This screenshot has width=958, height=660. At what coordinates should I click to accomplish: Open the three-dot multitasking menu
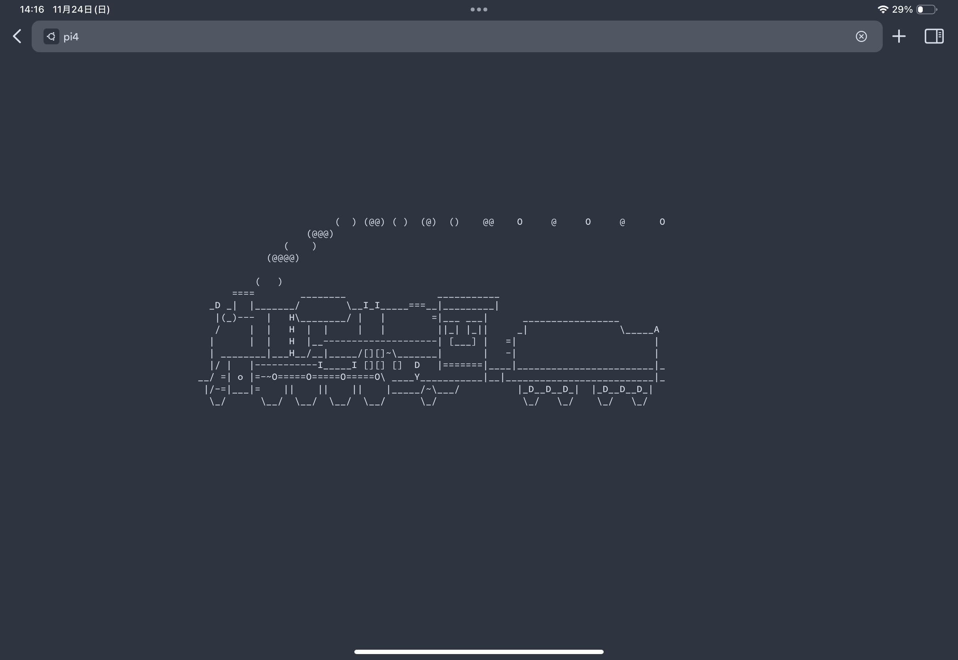click(x=479, y=9)
